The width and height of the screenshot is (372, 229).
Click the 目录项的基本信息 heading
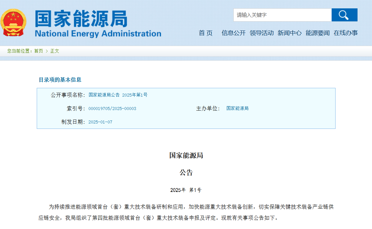(60, 80)
